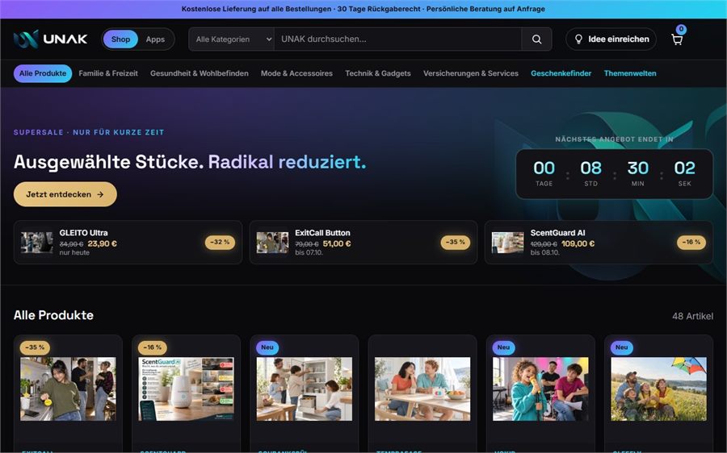Open the Themenwelten link
Image resolution: width=727 pixels, height=453 pixels.
coord(630,73)
